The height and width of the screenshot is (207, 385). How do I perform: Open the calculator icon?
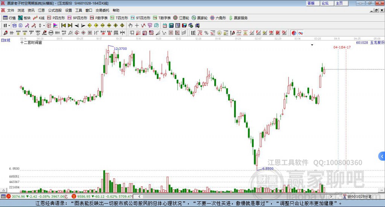pos(171,26)
